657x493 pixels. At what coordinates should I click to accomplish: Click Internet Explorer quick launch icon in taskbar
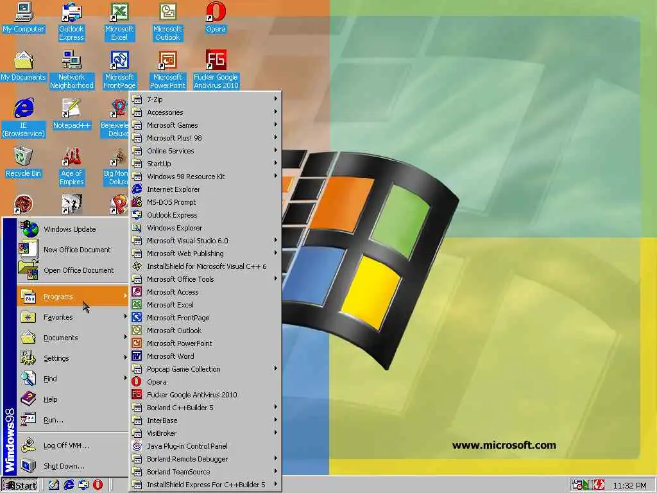click(x=69, y=485)
